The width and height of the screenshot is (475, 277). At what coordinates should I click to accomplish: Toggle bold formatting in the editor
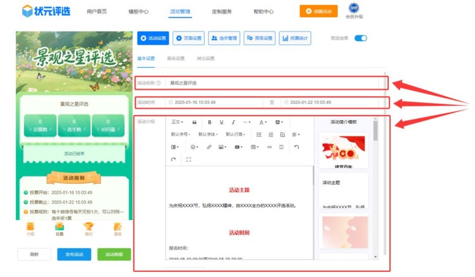[208, 122]
